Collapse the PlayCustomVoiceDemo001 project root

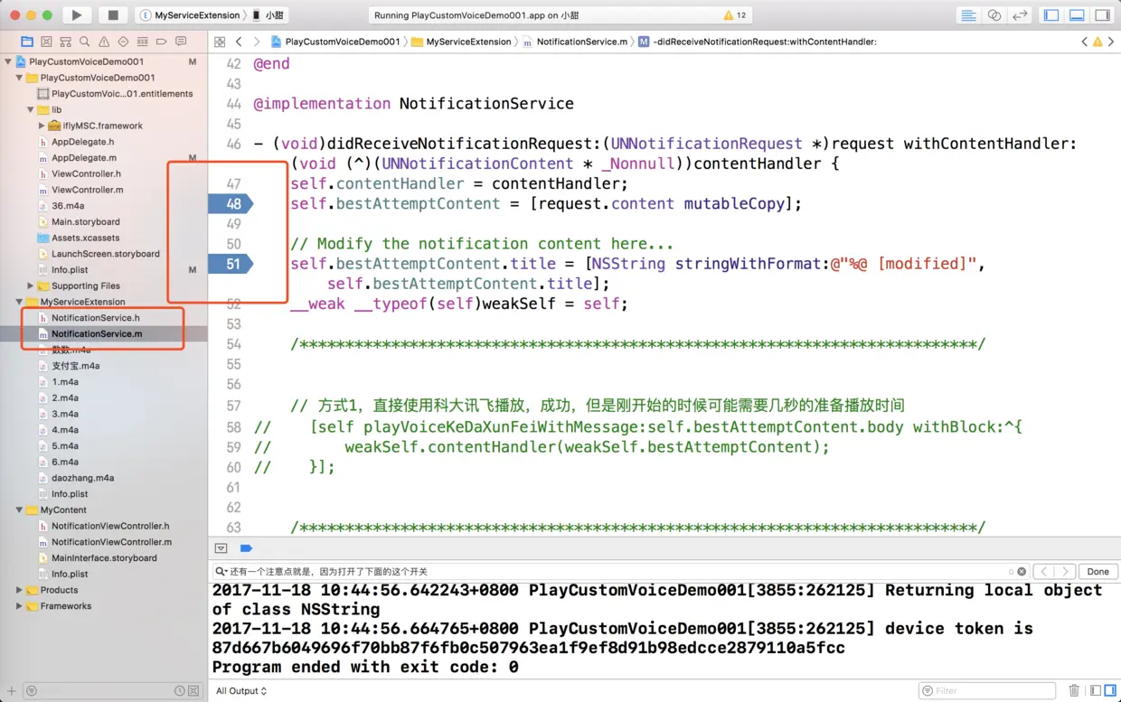tap(8, 62)
